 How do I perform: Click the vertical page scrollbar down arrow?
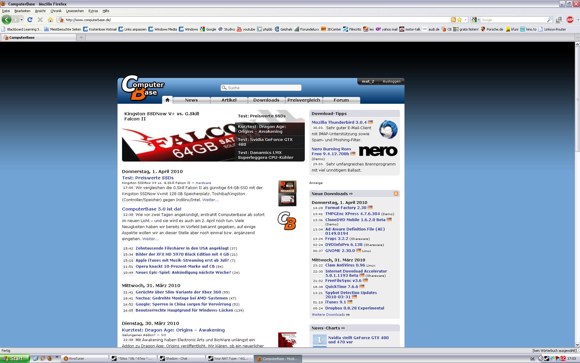[577, 345]
